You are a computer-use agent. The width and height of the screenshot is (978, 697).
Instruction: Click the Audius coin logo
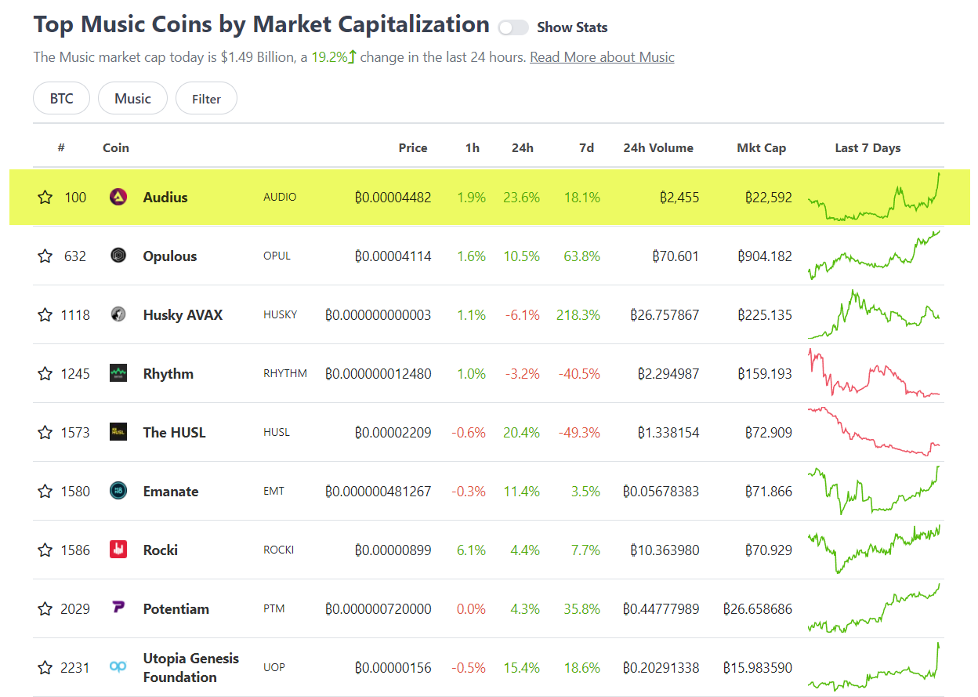pyautogui.click(x=118, y=197)
